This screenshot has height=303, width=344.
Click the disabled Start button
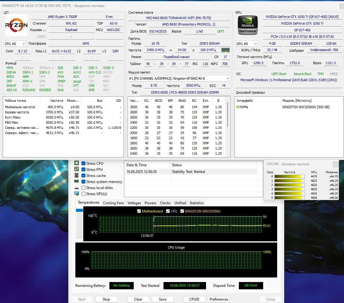[x=82, y=299]
